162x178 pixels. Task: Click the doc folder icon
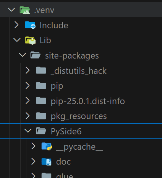click(47, 162)
